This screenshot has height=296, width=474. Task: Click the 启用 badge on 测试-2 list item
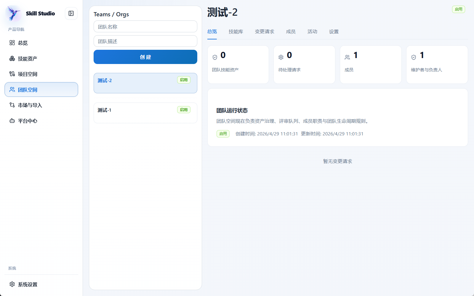(x=184, y=80)
